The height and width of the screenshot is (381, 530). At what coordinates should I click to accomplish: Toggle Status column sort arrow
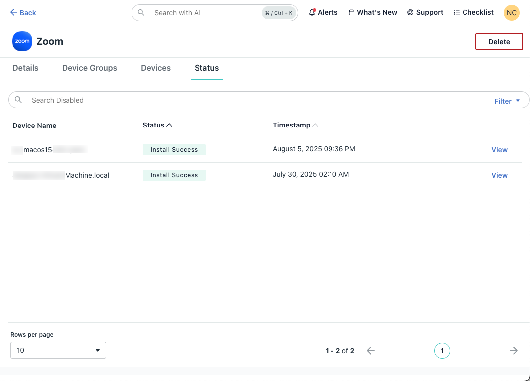pyautogui.click(x=169, y=125)
